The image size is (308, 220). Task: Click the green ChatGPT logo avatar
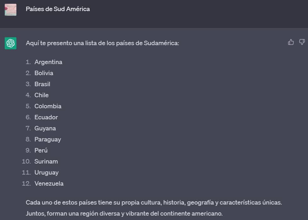point(10,43)
